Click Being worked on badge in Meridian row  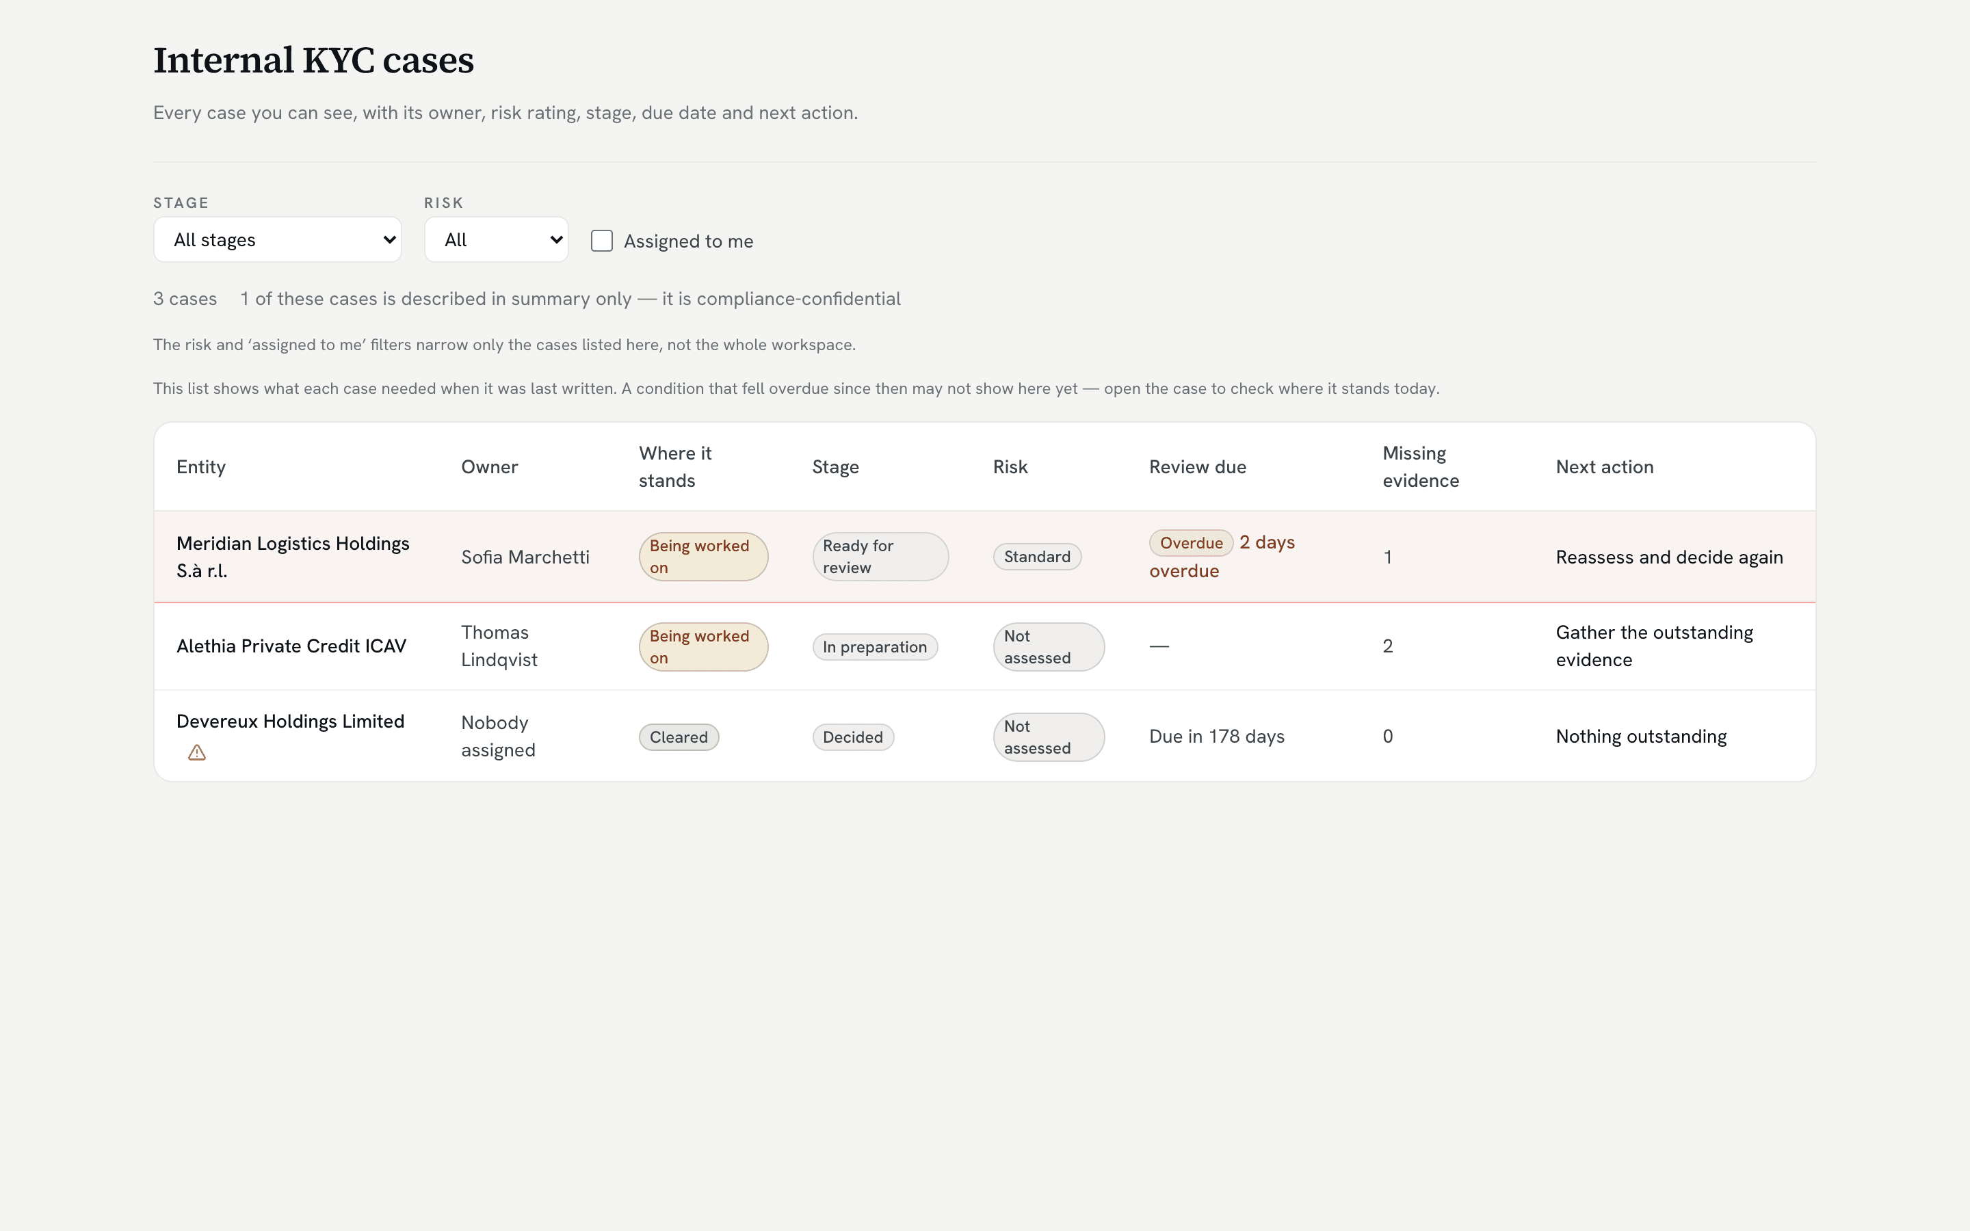click(x=703, y=557)
